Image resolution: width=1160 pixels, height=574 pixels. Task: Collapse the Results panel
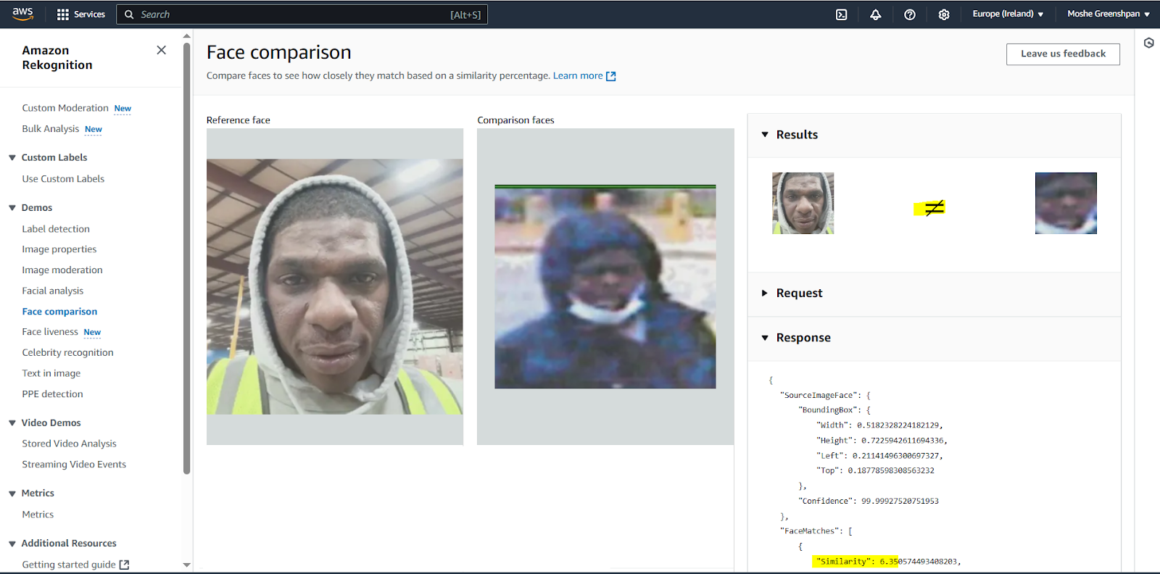click(765, 135)
